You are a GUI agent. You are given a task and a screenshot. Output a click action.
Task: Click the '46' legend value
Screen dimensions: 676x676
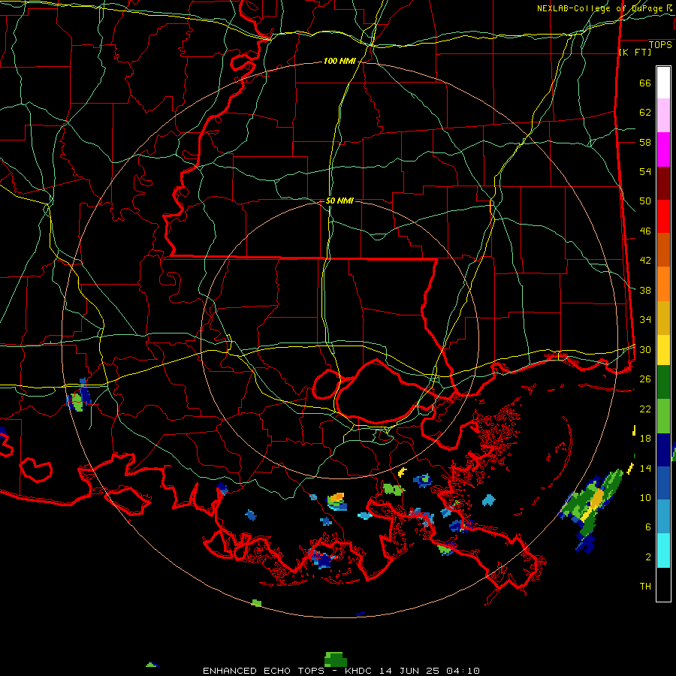pyautogui.click(x=645, y=231)
